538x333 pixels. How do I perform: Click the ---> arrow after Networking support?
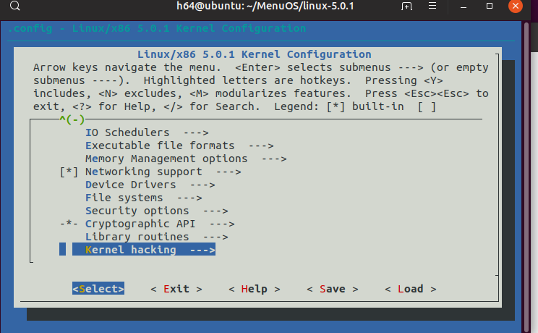coord(229,172)
